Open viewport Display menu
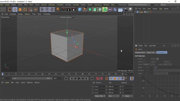This screenshot has height=101, width=180. click(20, 14)
